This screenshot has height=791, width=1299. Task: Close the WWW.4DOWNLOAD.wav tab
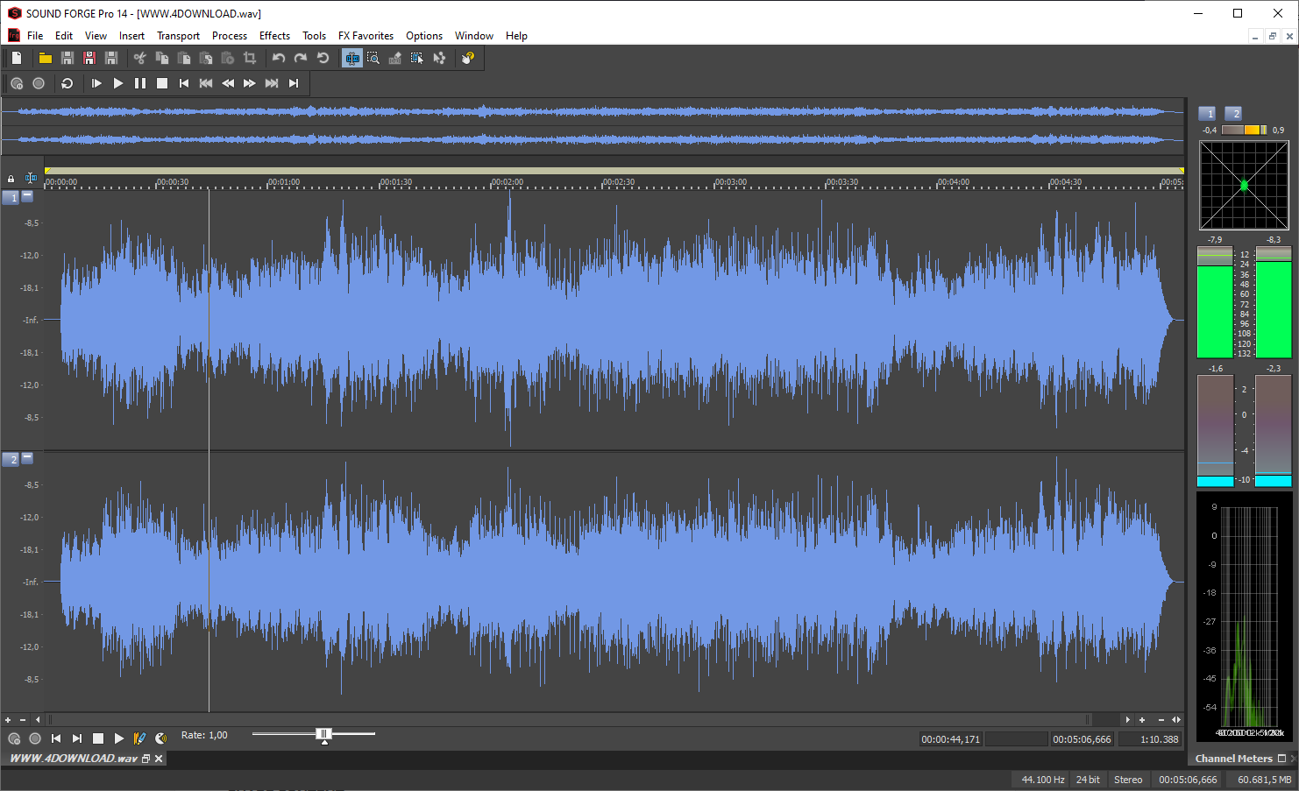159,759
